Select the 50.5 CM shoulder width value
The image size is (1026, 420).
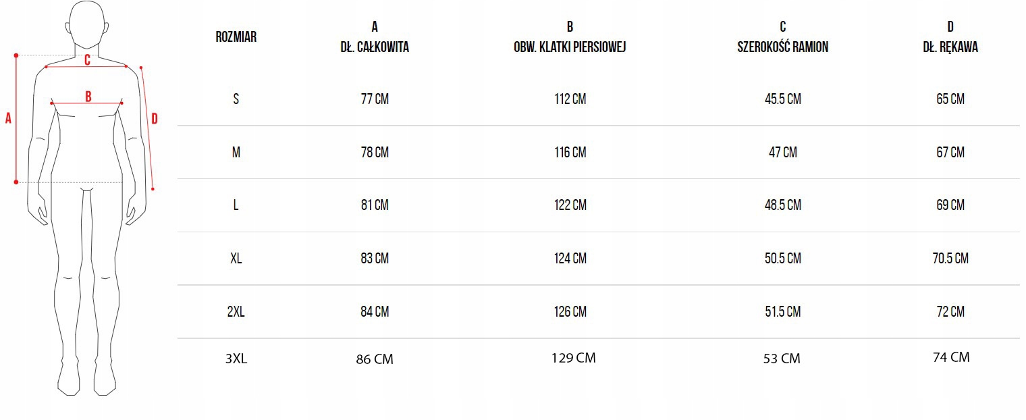pyautogui.click(x=782, y=259)
